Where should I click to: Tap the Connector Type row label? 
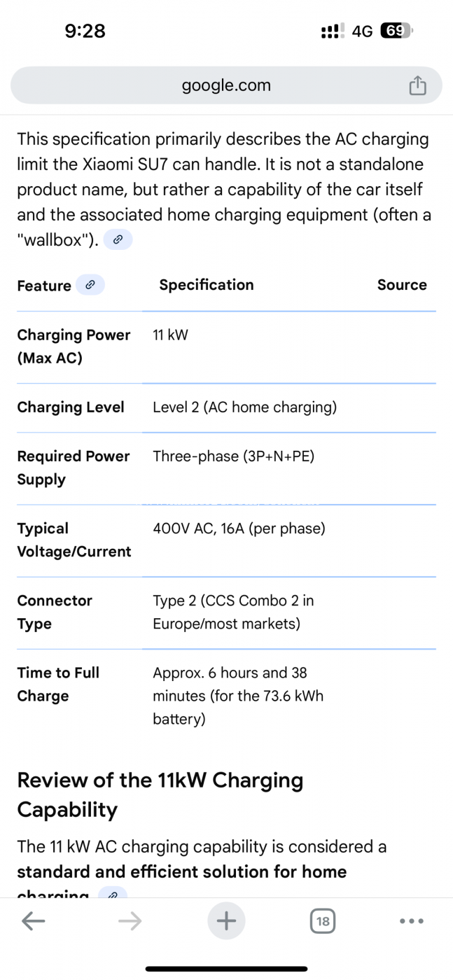pyautogui.click(x=55, y=612)
